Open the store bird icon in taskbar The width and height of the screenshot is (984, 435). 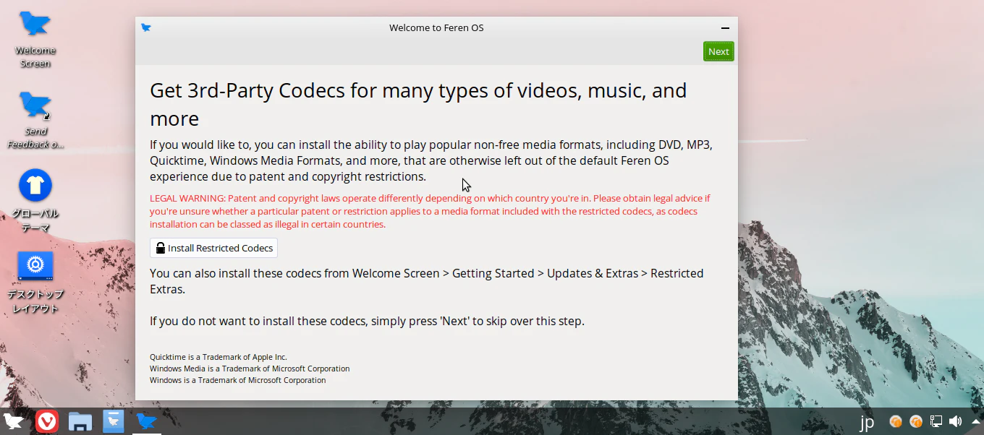114,421
